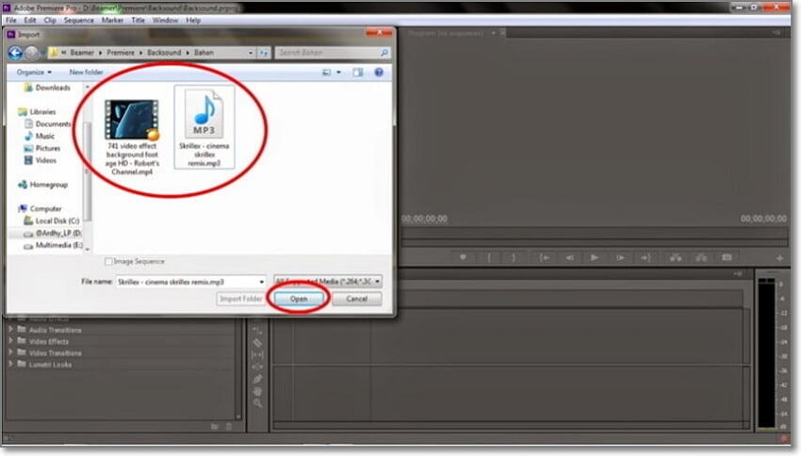Open the Organize dropdown

click(x=34, y=72)
